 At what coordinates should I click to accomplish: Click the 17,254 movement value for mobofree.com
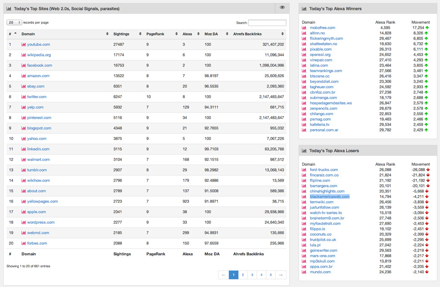click(x=418, y=27)
